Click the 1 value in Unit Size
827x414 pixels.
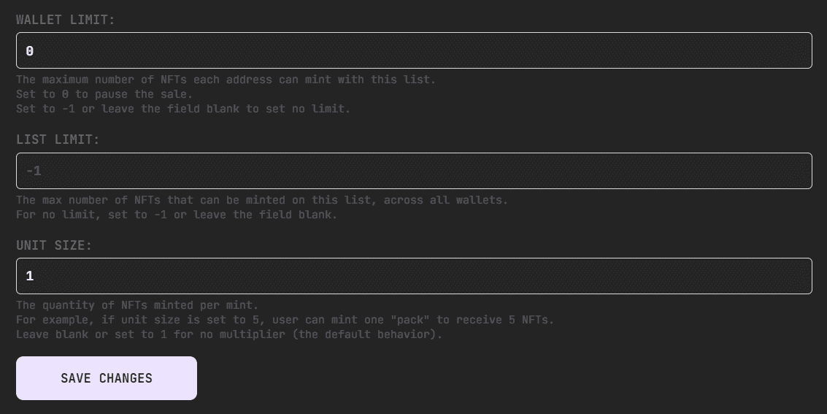30,276
